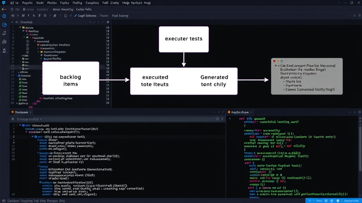
Task: Click the 'executer tests' diagram box
Action: click(184, 39)
